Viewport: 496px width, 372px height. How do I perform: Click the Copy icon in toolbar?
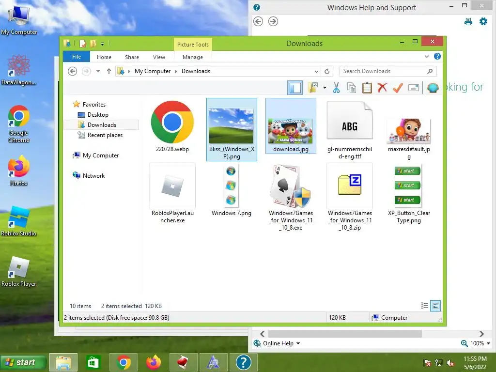tap(351, 88)
